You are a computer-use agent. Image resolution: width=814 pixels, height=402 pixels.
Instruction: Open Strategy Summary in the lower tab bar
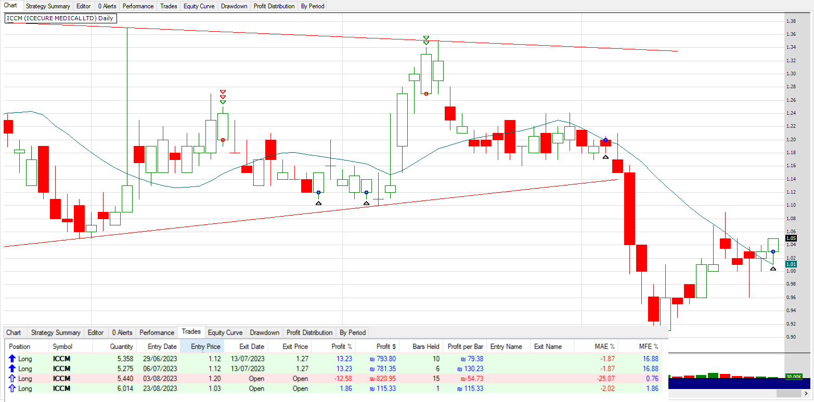[x=56, y=332]
